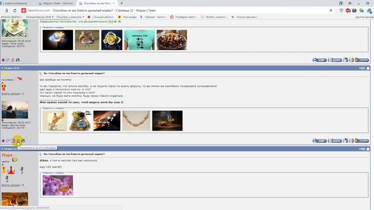The image size is (374, 210).
Task: Reload the page with the refresh icon
Action: click(x=15, y=10)
